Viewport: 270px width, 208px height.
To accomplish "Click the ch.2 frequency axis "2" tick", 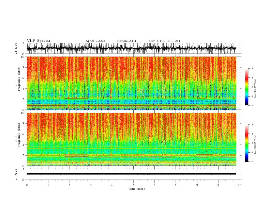I will (x=24, y=155).
